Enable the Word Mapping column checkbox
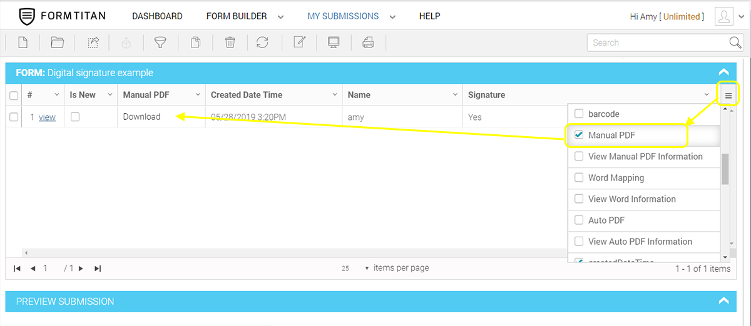This screenshot has width=751, height=326. [x=579, y=177]
